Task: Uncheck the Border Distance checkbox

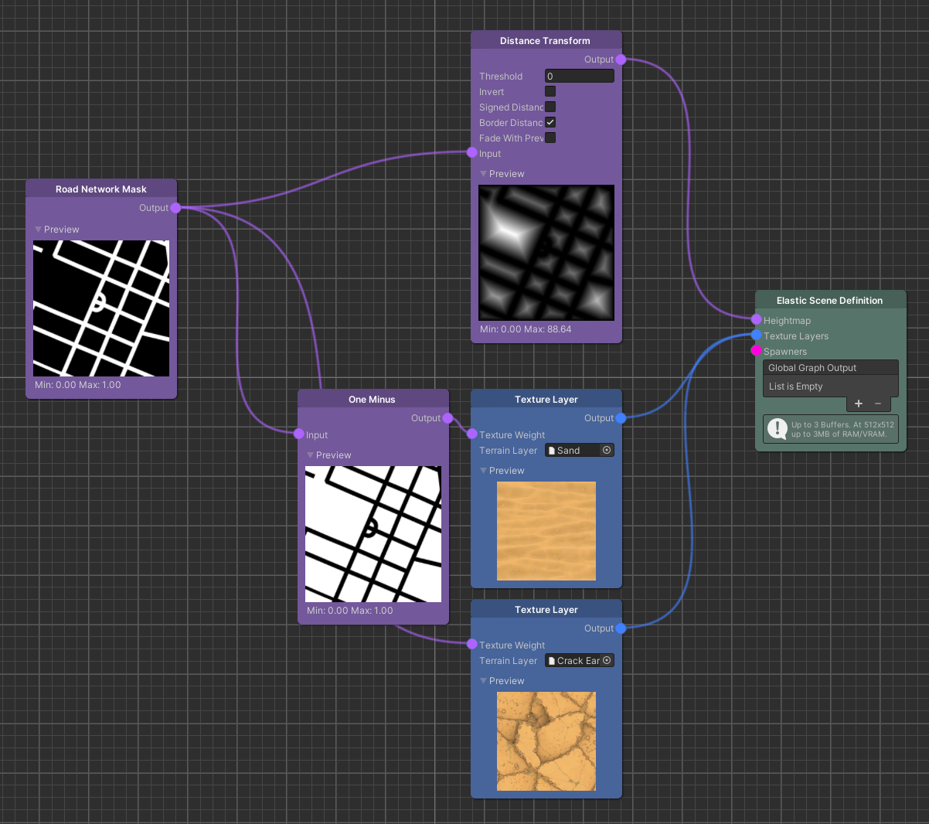Action: pyautogui.click(x=550, y=123)
